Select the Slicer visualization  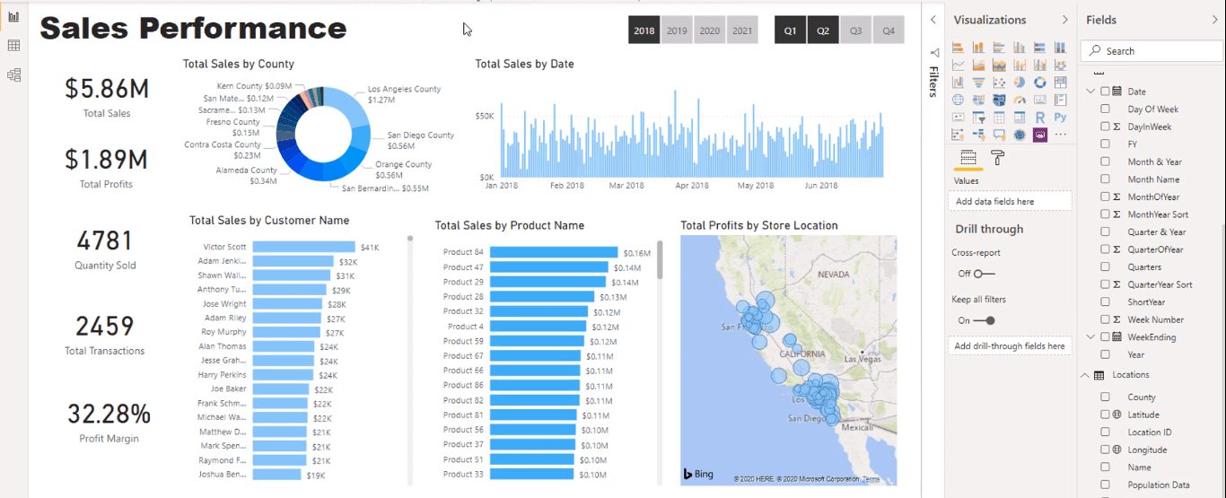click(978, 117)
